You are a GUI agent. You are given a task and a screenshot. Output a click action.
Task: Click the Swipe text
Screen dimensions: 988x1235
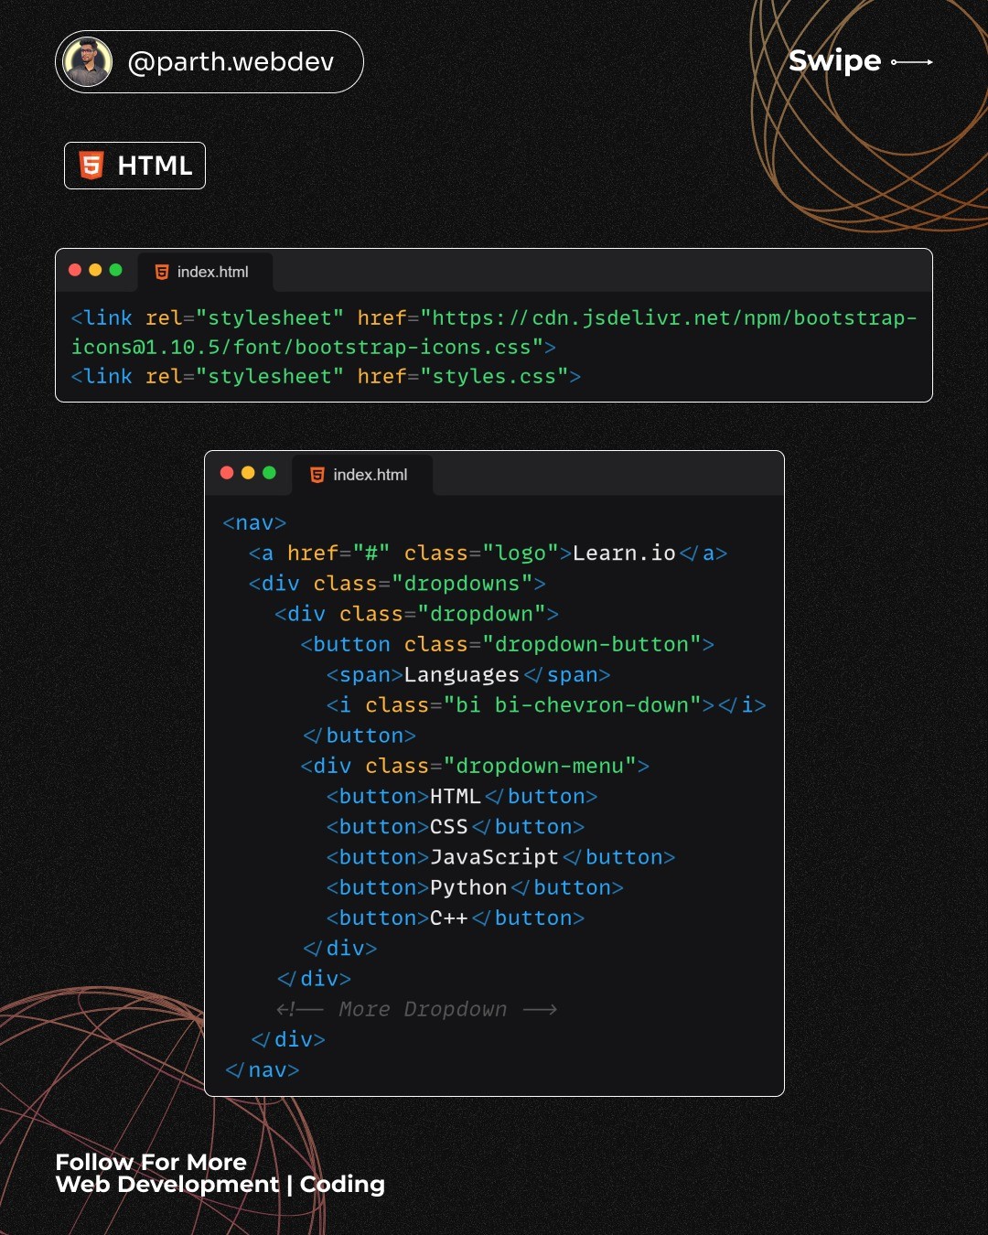834,60
